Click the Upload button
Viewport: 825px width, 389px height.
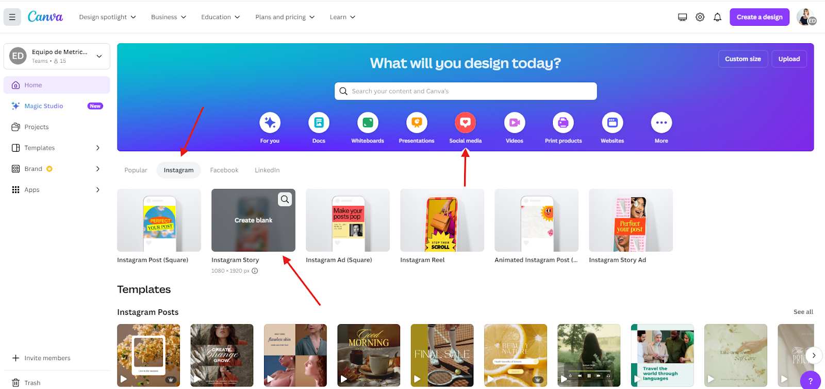[x=789, y=59]
